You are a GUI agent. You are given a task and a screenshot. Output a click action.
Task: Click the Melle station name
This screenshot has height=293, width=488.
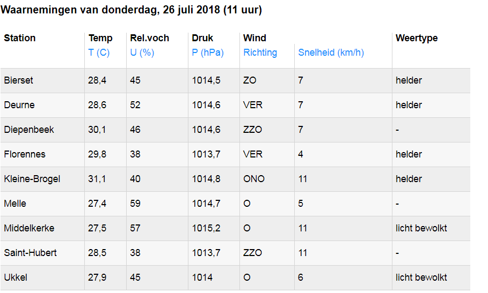point(15,204)
